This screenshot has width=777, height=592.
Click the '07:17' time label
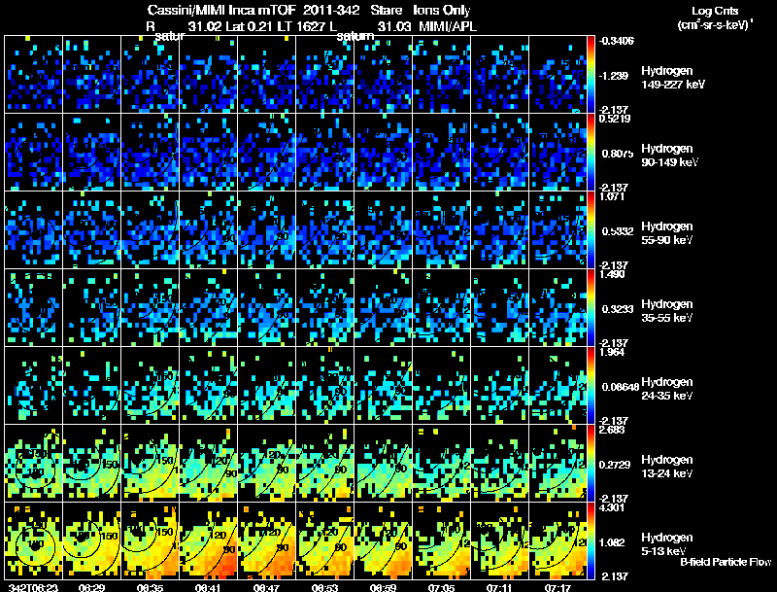[557, 587]
